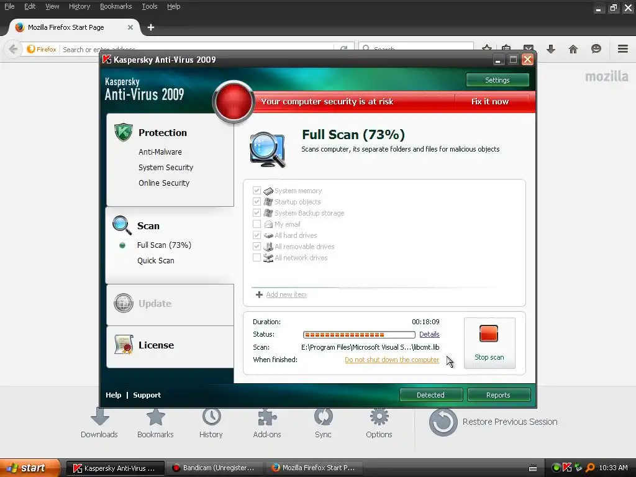Click Restore Previous Session circular arrow icon
The width and height of the screenshot is (636, 477).
click(x=443, y=422)
